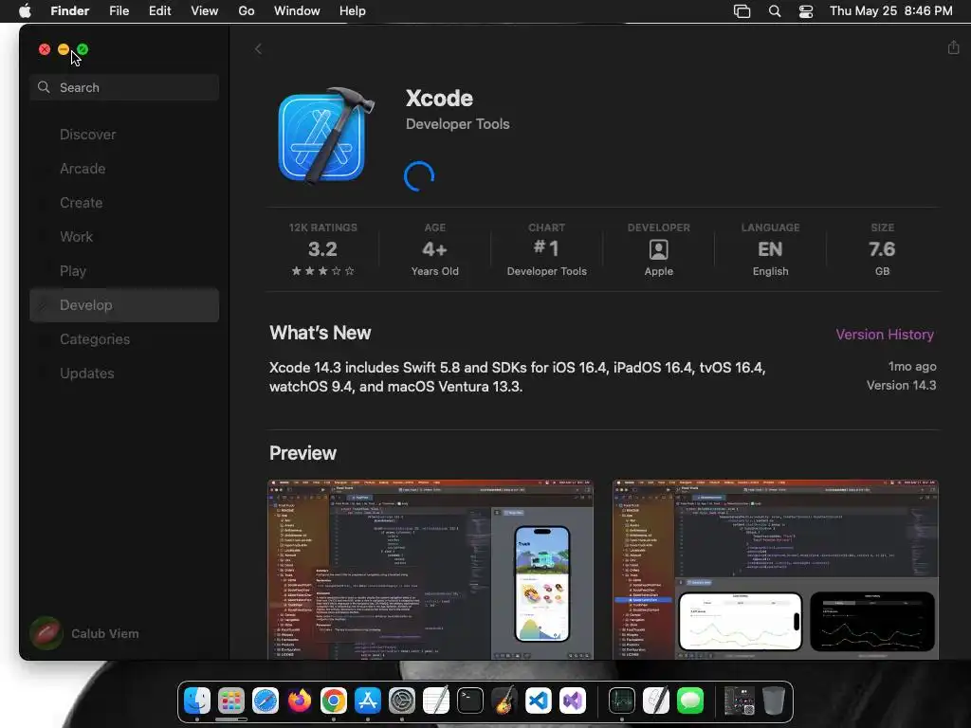Click the "4+ Years Old" age value
The image size is (971, 728).
click(434, 258)
